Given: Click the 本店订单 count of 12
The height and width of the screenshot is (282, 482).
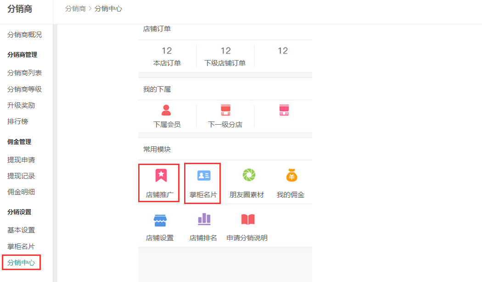Looking at the screenshot, I should click(167, 51).
